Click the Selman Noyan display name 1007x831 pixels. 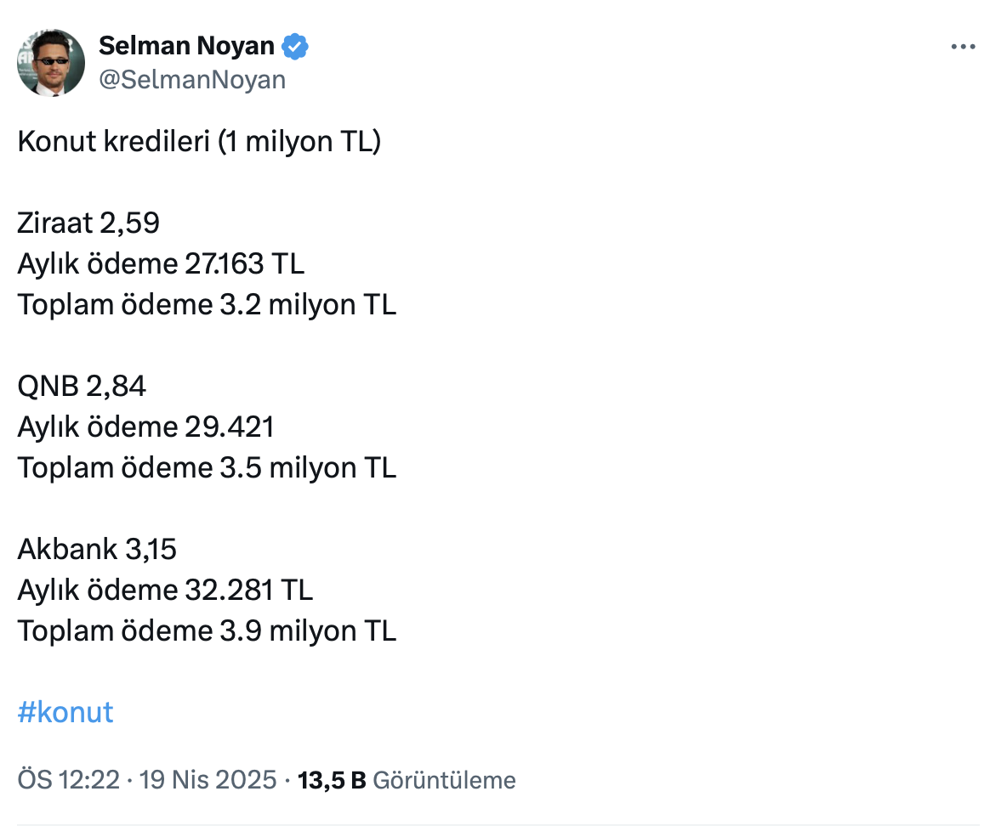click(188, 47)
